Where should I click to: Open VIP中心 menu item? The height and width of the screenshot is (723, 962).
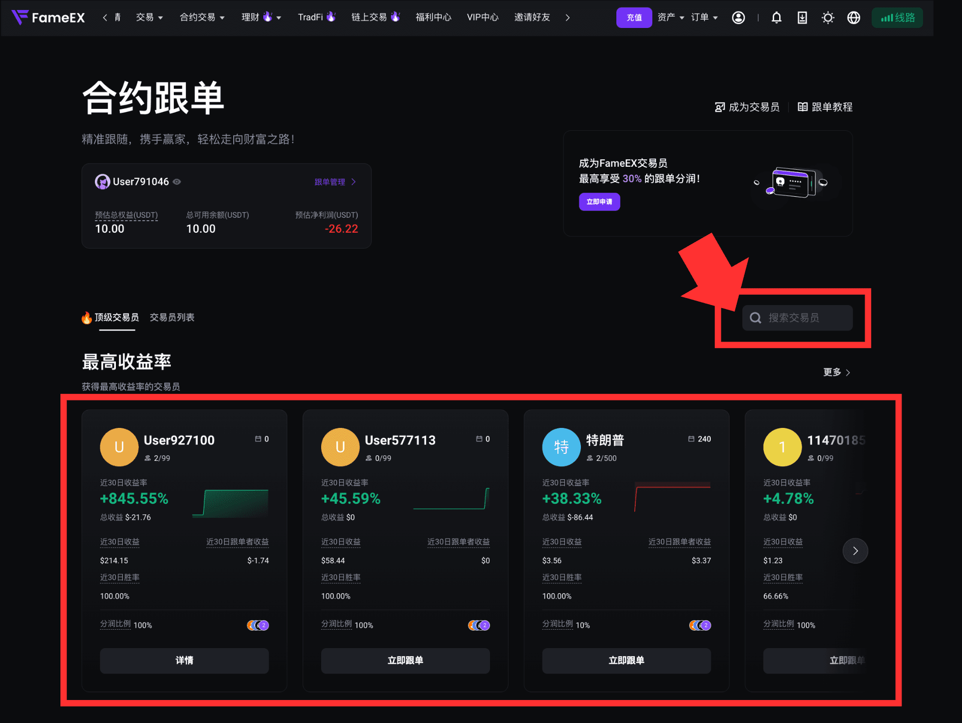(482, 17)
